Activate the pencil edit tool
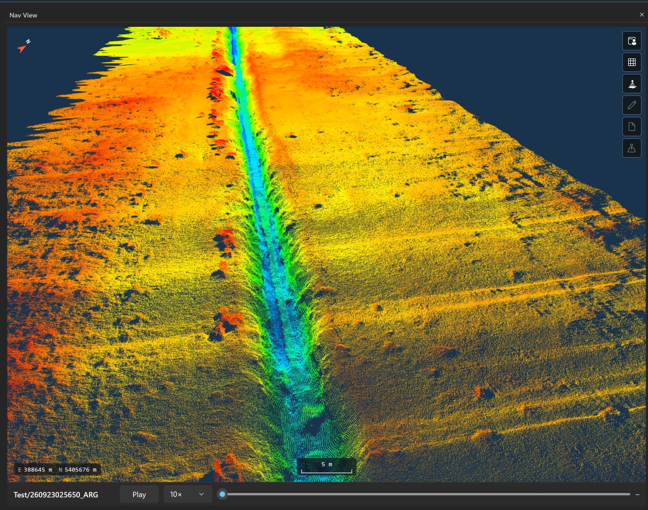Viewport: 648px width, 510px height. [x=632, y=105]
